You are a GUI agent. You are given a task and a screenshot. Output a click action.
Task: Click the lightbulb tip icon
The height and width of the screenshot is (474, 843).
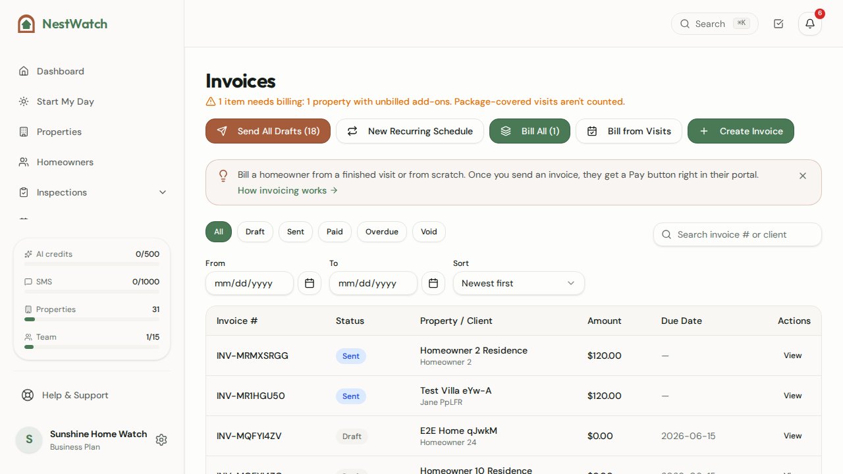pyautogui.click(x=223, y=175)
